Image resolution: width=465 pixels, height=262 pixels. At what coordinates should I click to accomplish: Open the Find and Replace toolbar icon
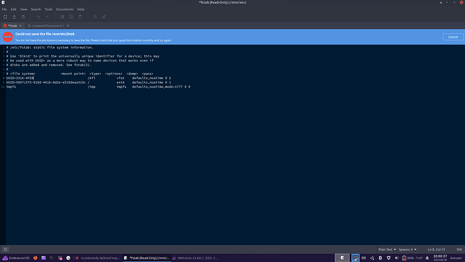[x=104, y=17]
